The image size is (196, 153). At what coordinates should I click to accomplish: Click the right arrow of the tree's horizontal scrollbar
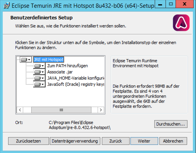(101, 110)
